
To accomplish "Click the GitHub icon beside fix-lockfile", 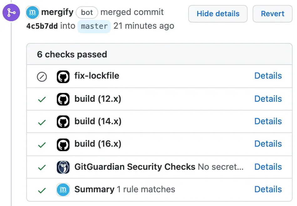I will (x=63, y=76).
